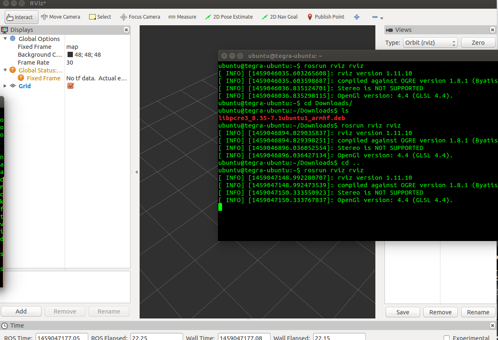The width and height of the screenshot is (498, 340).
Task: Open the view Type Orbit dropdown
Action: [430, 43]
